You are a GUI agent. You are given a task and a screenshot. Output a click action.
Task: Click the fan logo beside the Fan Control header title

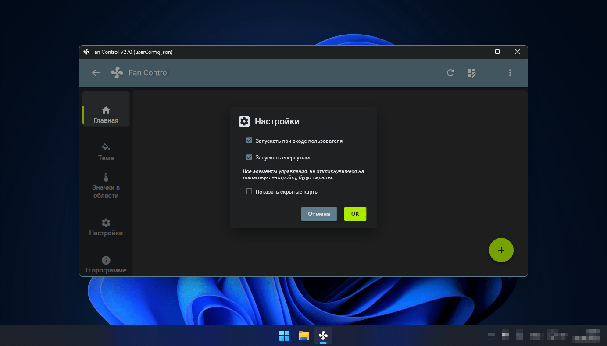[x=117, y=73]
